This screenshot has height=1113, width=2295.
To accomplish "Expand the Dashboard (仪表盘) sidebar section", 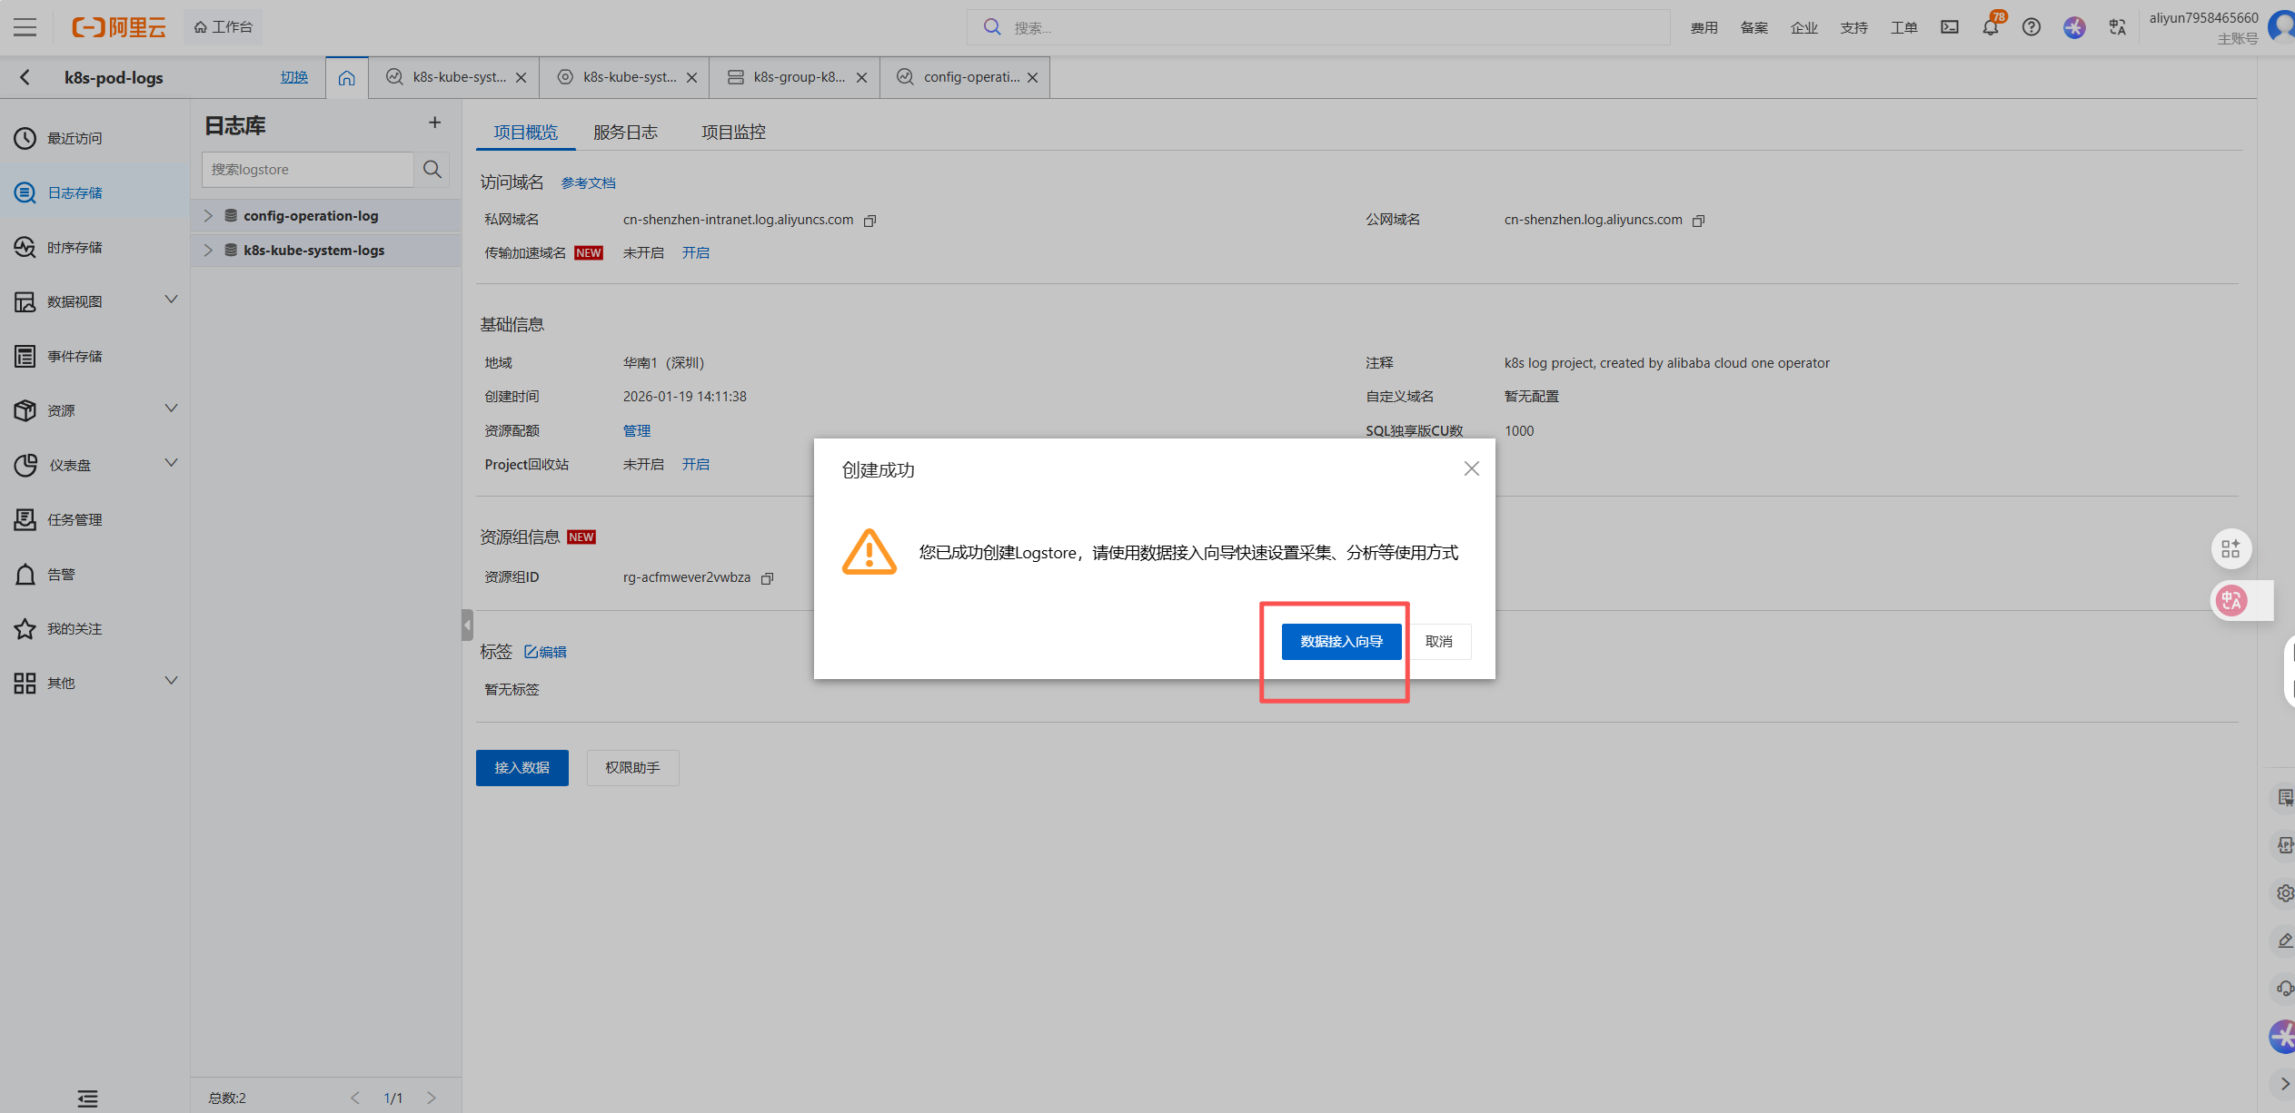I will point(171,463).
